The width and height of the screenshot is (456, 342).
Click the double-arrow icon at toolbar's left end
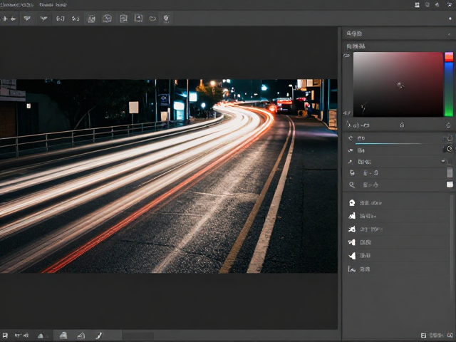pos(9,19)
